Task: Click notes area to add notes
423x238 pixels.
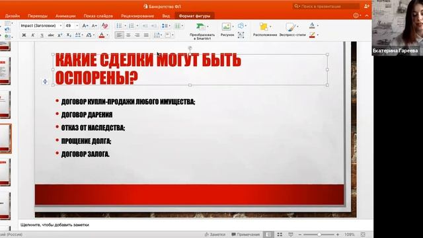Action: pyautogui.click(x=196, y=225)
